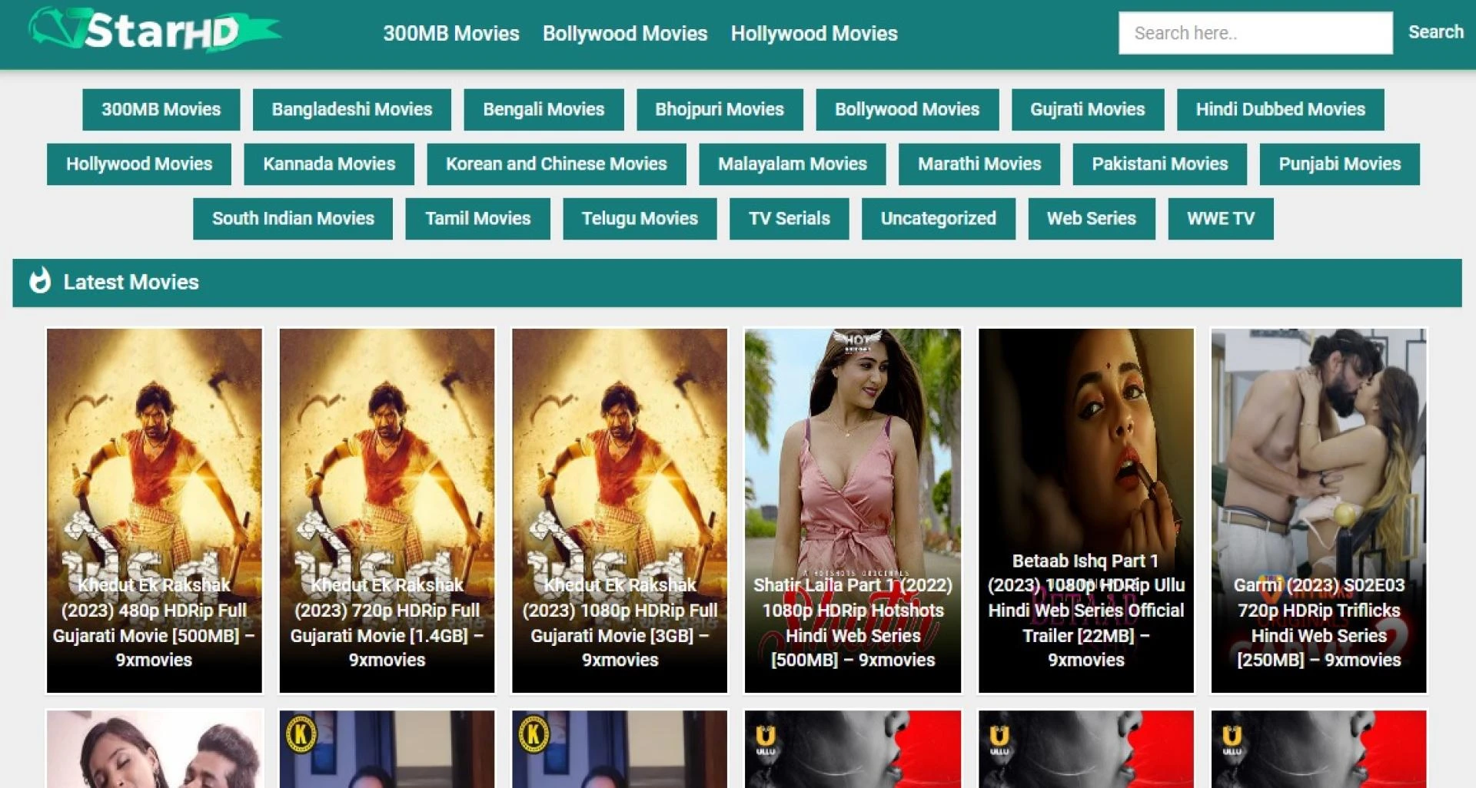1476x788 pixels.
Task: Go to the Telugu Movies category
Action: pyautogui.click(x=640, y=218)
